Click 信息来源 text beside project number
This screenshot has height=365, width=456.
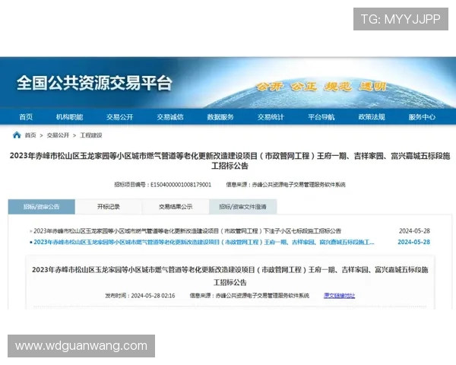(286, 185)
